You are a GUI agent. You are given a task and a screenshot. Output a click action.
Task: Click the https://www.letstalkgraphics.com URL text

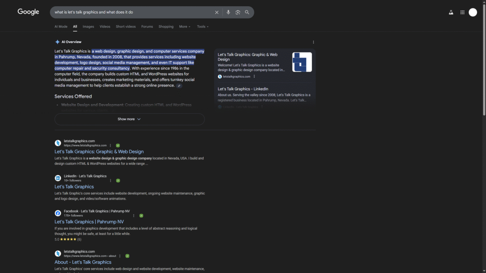pos(85,146)
